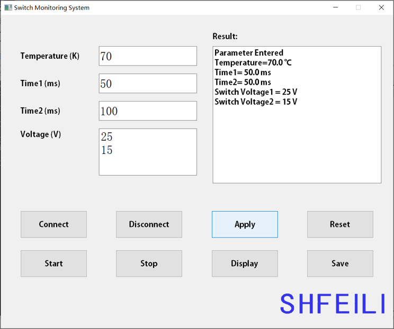
Task: Click the blue SHFEILI logo text
Action: click(x=332, y=304)
